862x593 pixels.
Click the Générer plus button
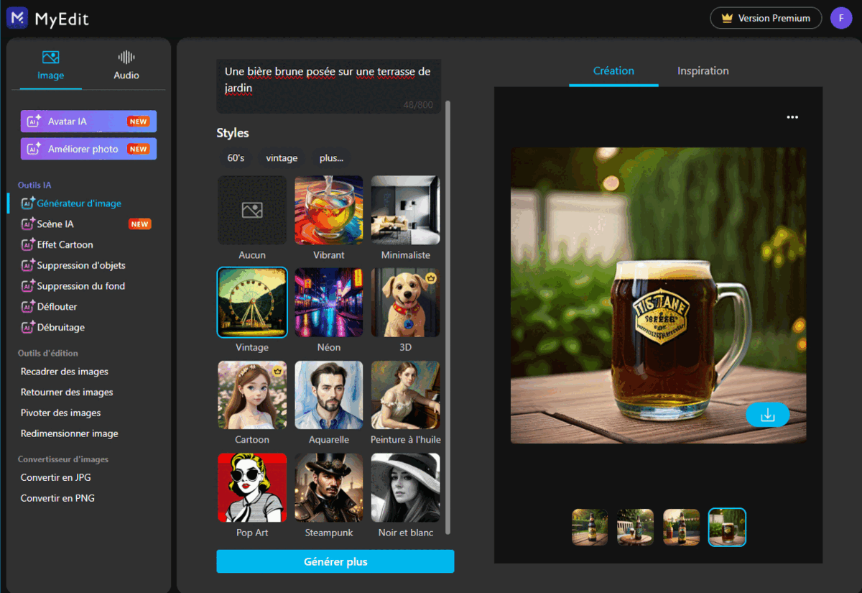pos(335,561)
